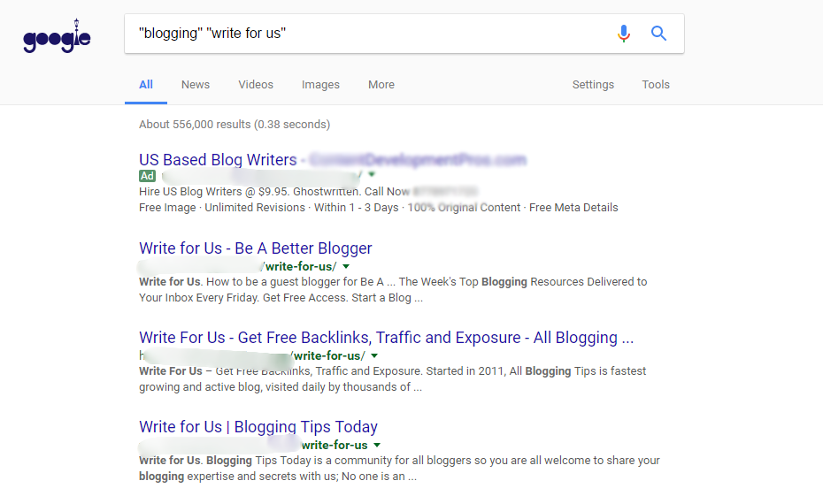Screen dimensions: 823x496
Task: Click the green write-for-us URL under Blogging Tips Today
Action: (x=335, y=445)
